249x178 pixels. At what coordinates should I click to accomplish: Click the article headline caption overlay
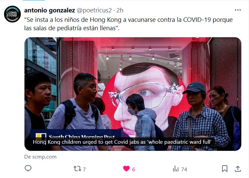pyautogui.click(x=122, y=142)
